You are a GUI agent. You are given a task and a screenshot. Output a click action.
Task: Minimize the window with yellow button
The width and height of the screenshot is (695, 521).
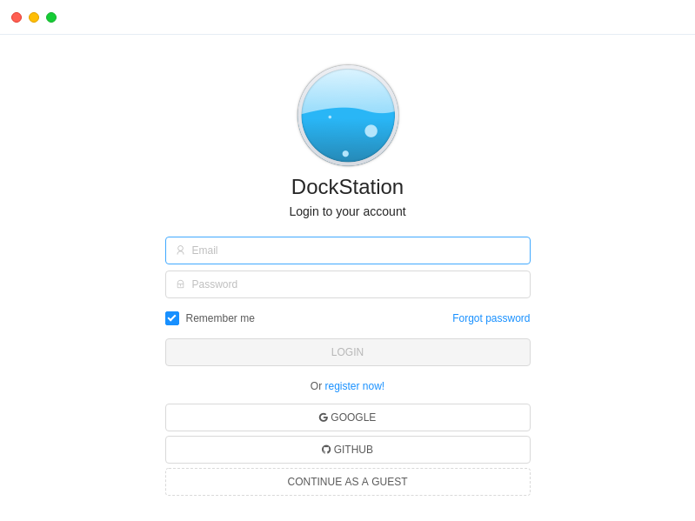[x=34, y=17]
